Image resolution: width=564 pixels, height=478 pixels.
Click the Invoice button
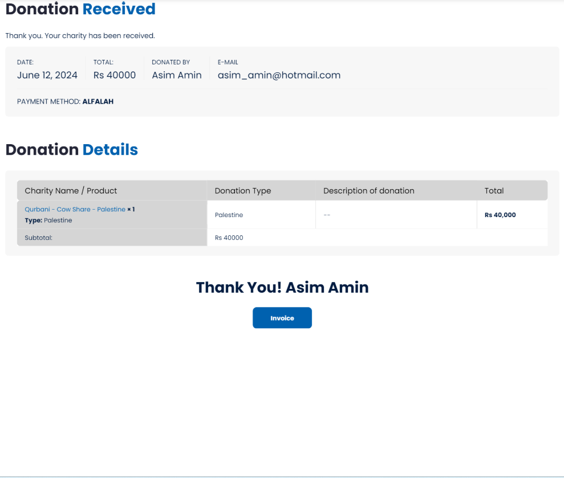click(x=282, y=318)
